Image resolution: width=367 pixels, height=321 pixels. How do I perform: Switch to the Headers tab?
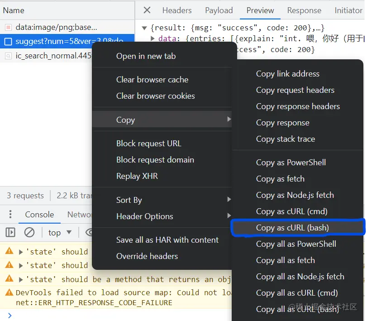tap(177, 10)
